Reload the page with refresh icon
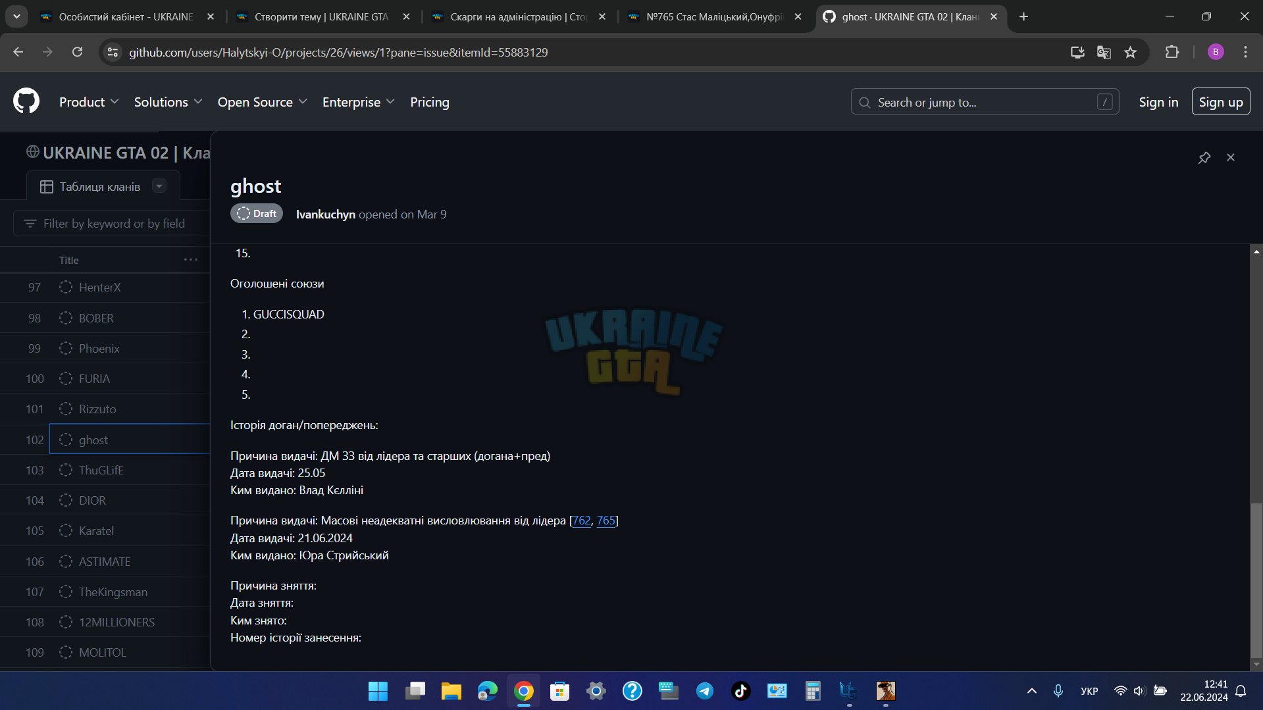This screenshot has height=710, width=1263. click(x=77, y=52)
